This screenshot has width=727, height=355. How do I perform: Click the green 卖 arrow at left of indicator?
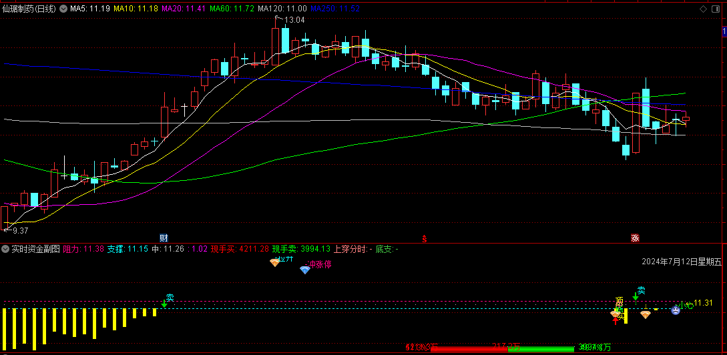tap(164, 304)
